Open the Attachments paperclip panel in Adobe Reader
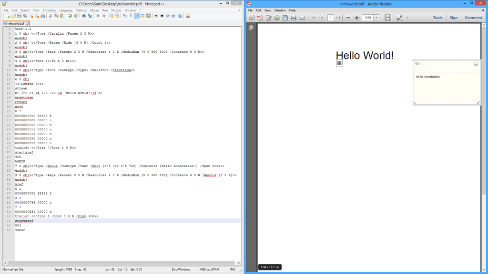Viewport: 488px width, 274px height. (x=250, y=39)
